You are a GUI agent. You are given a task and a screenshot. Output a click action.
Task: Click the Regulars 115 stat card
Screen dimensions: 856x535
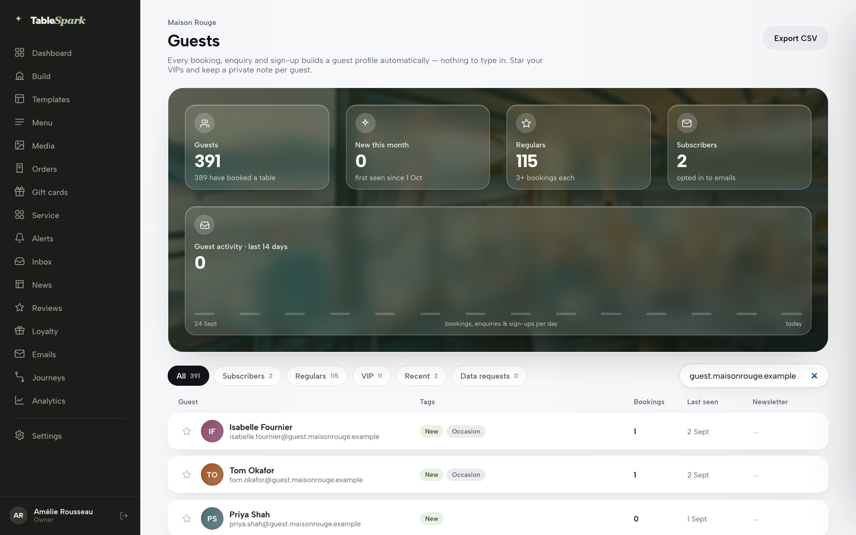point(578,147)
